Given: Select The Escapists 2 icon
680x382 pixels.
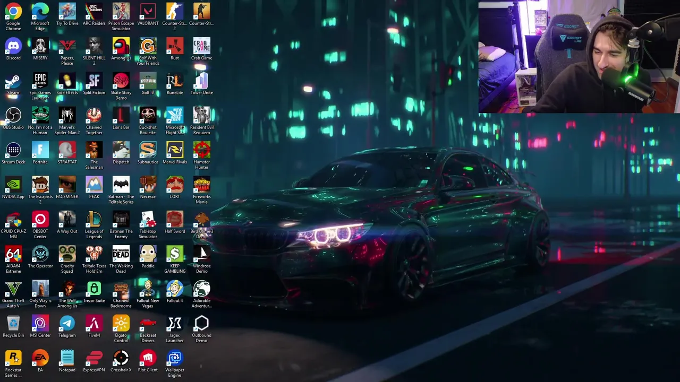Looking at the screenshot, I should pos(40,185).
